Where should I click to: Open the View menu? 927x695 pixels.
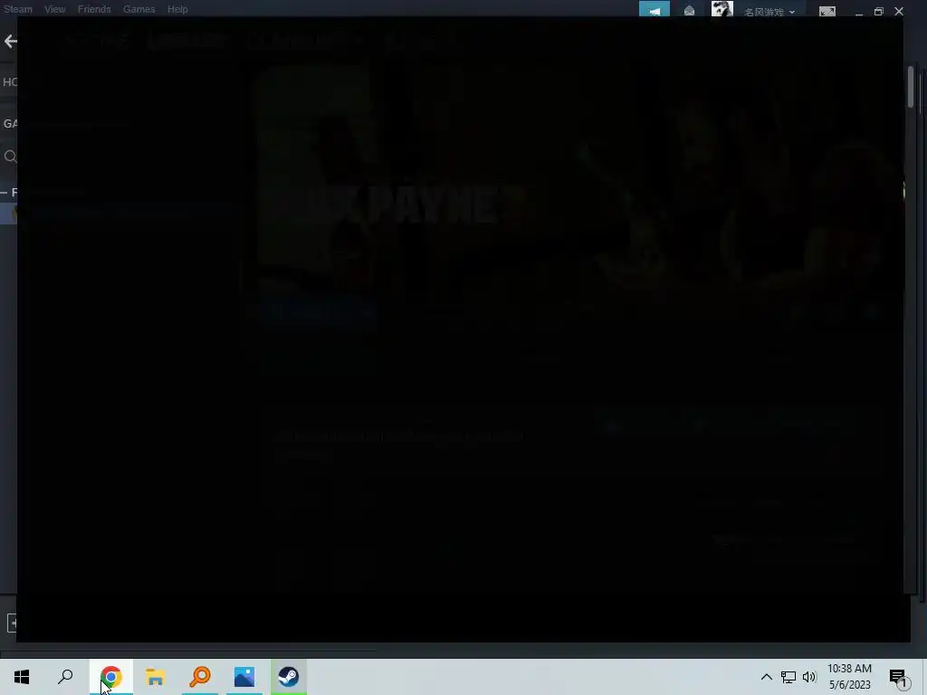click(55, 9)
